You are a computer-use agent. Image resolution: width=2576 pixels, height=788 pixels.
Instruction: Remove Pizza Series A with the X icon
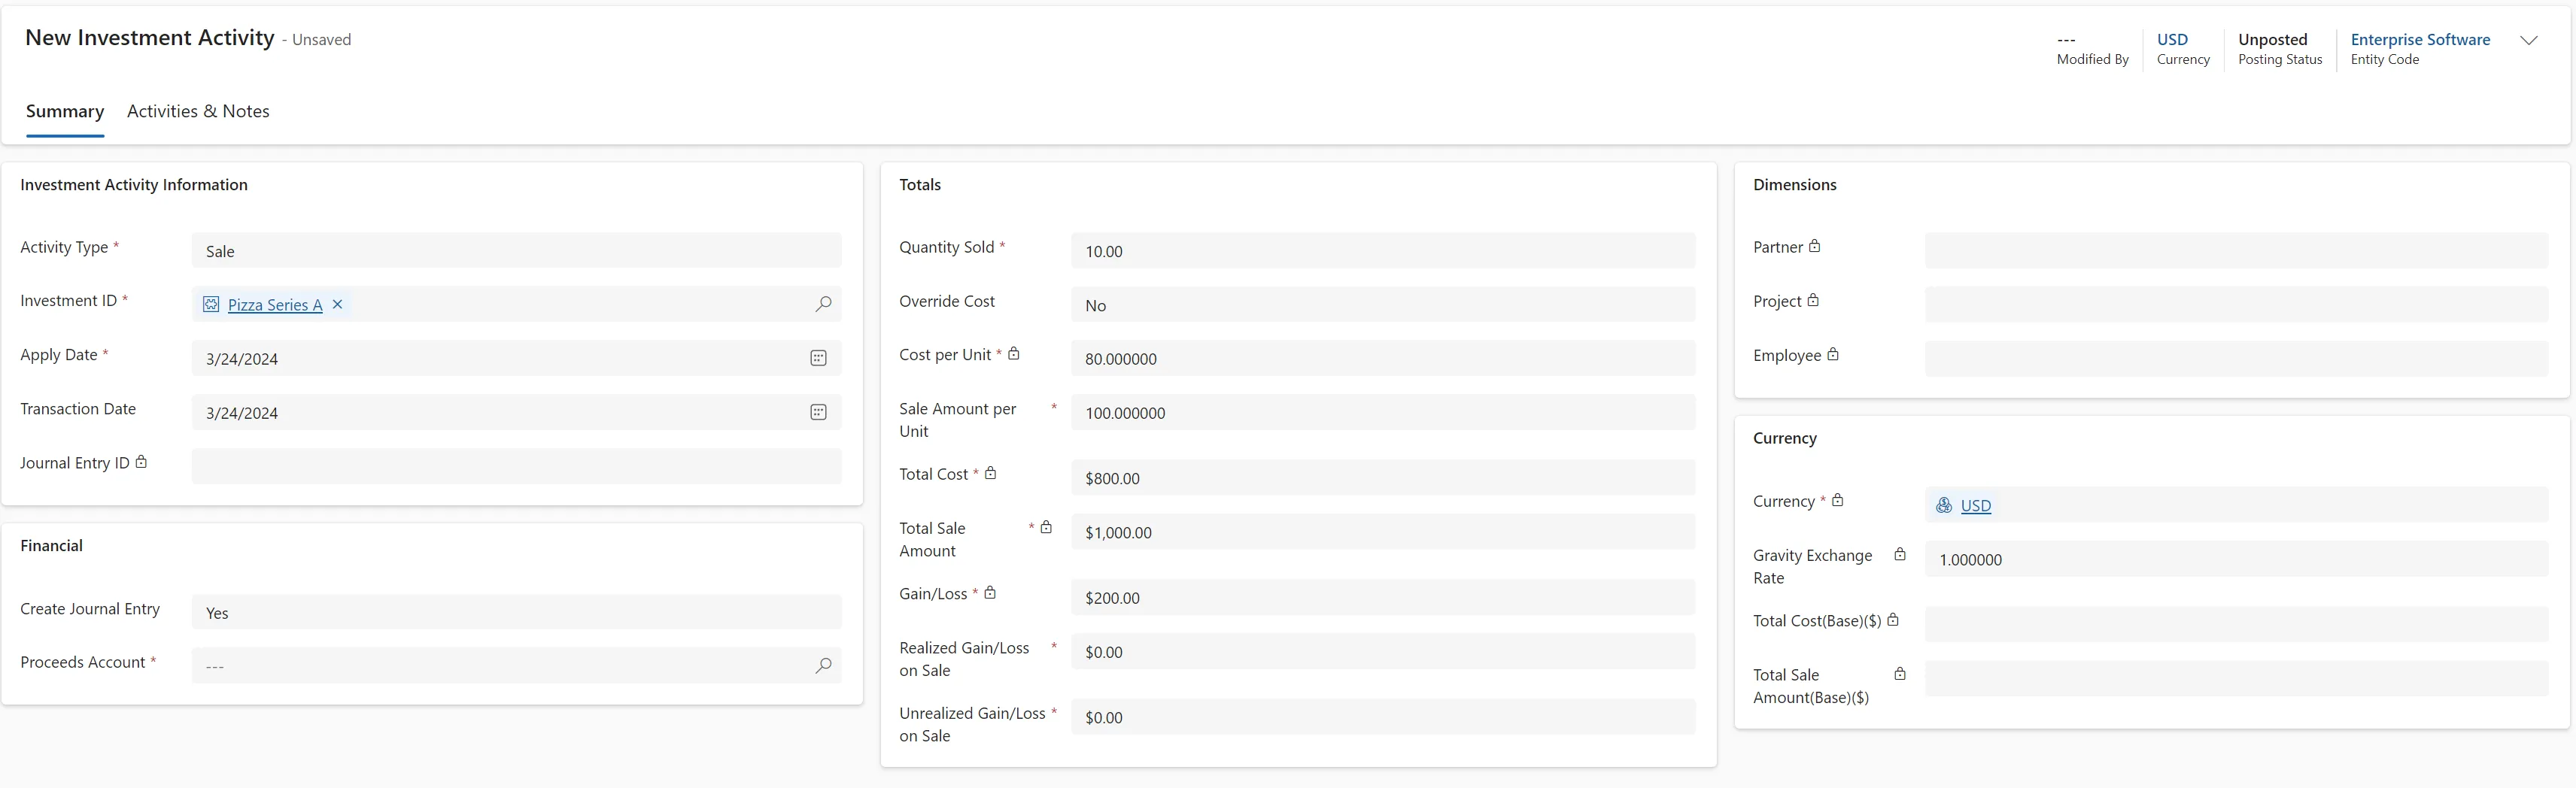(x=338, y=304)
